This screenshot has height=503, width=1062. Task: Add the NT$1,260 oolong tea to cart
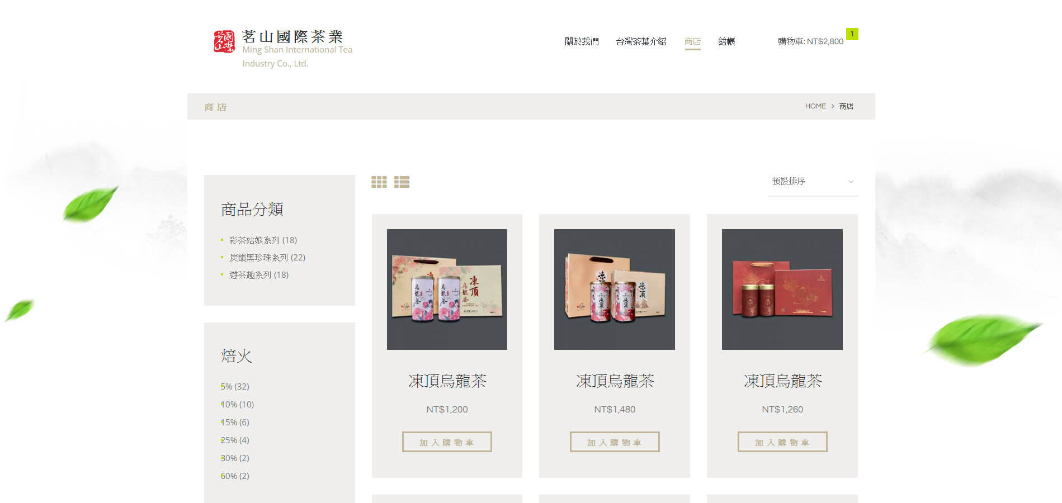782,442
